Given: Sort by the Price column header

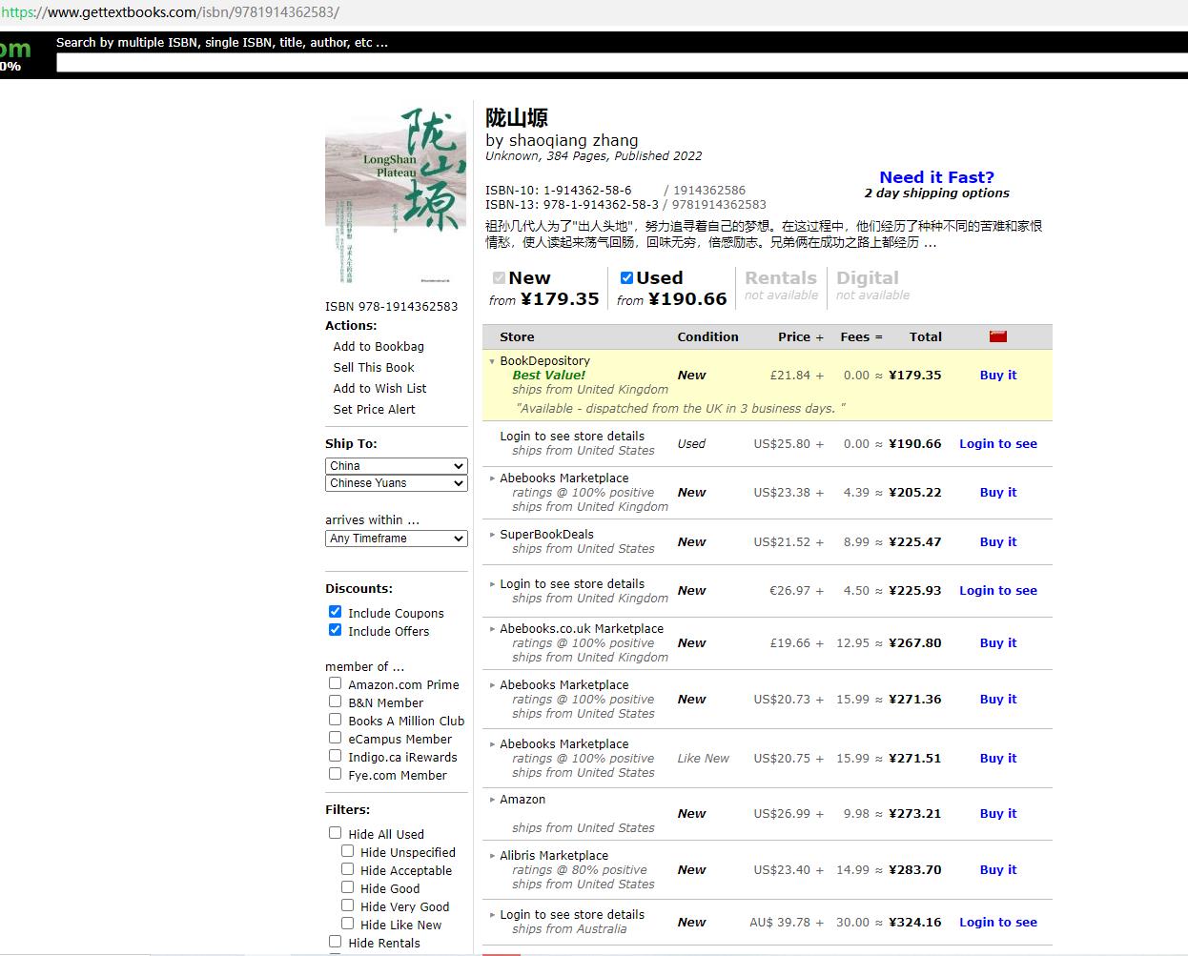Looking at the screenshot, I should click(794, 337).
